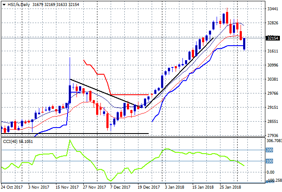Click the 33441 price axis label

click(x=273, y=9)
